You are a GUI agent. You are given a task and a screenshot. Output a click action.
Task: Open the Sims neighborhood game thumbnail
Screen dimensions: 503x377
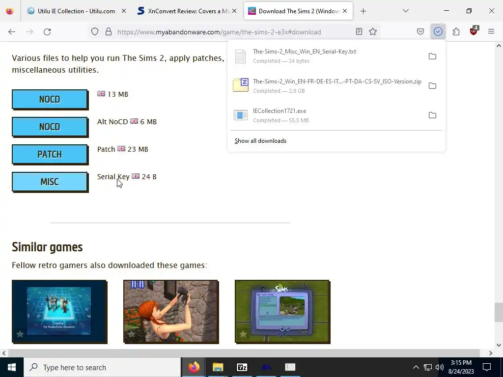pos(282,312)
